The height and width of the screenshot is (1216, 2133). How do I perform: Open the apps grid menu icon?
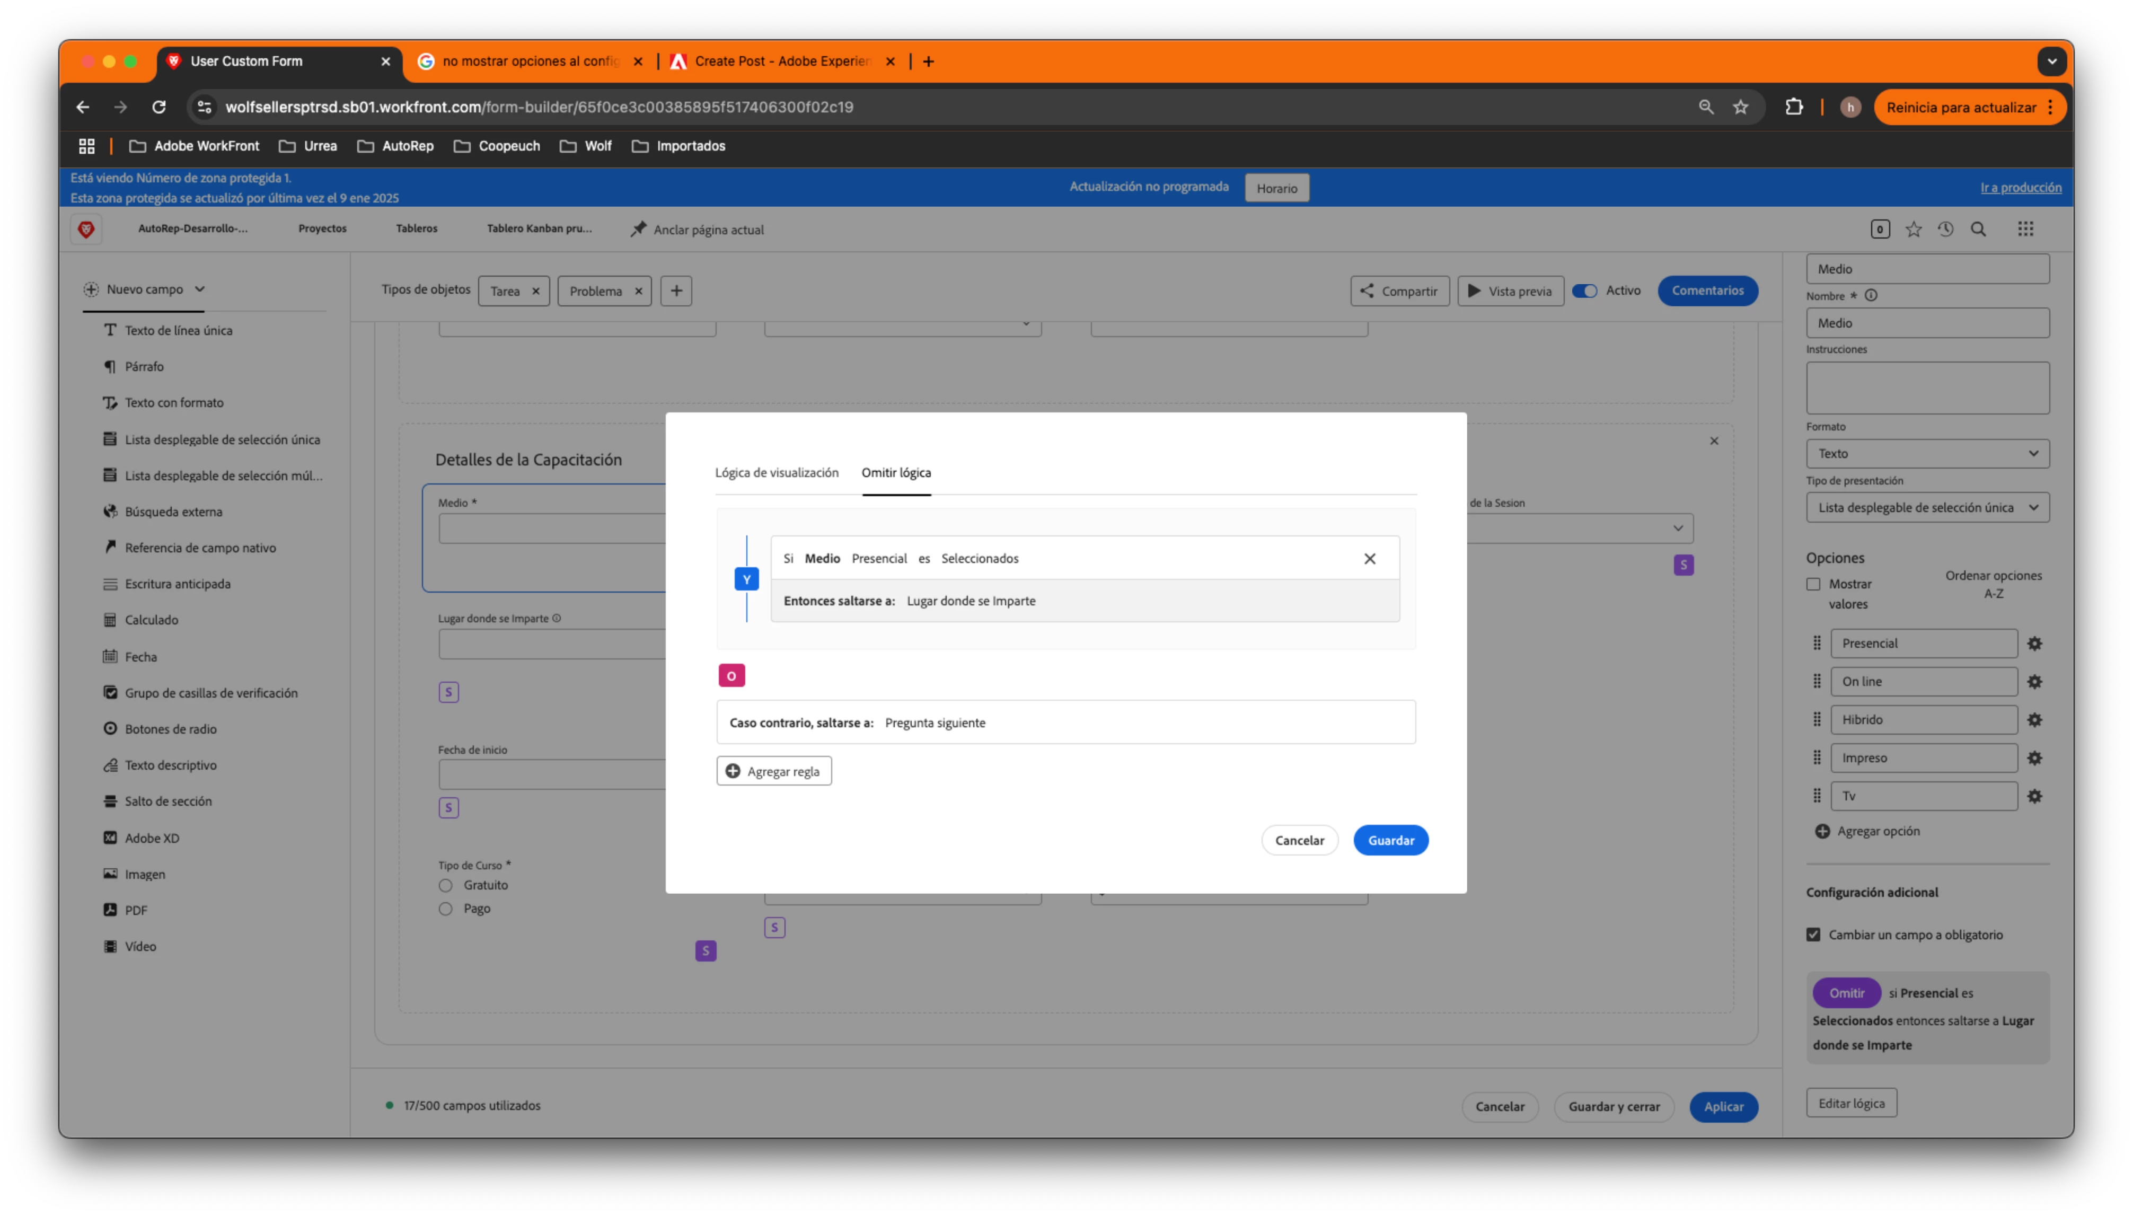2025,229
